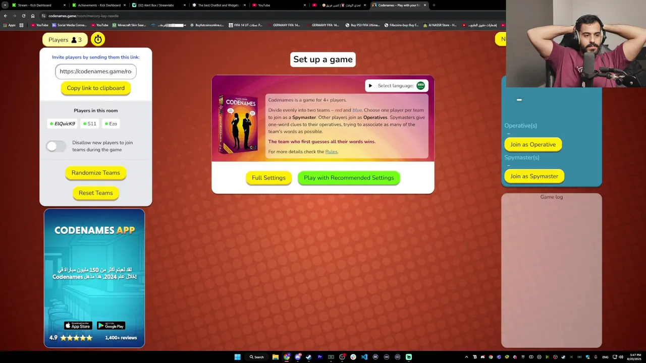
Task: Click the Players count button
Action: pos(65,40)
